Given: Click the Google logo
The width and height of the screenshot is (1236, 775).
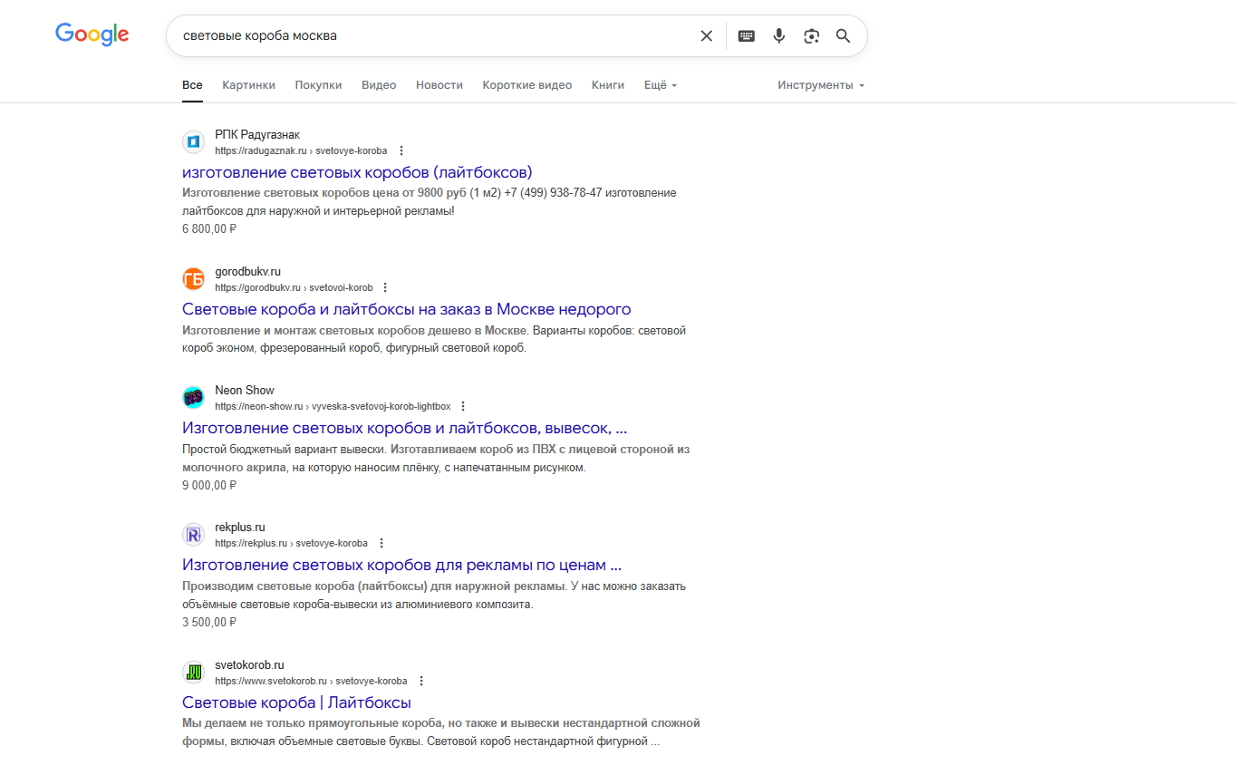Looking at the screenshot, I should coord(92,35).
